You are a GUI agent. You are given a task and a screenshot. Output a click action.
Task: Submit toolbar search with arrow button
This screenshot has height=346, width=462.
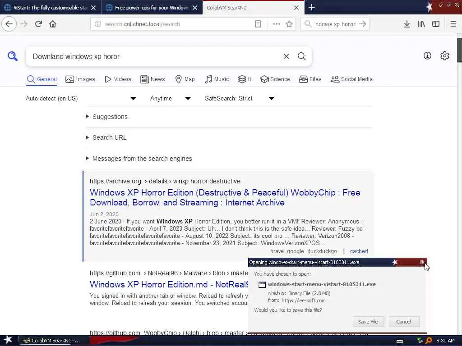point(363,24)
